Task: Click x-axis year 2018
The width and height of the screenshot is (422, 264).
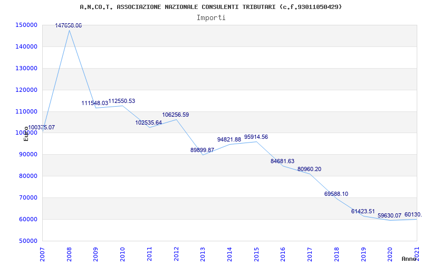Action: (x=337, y=254)
